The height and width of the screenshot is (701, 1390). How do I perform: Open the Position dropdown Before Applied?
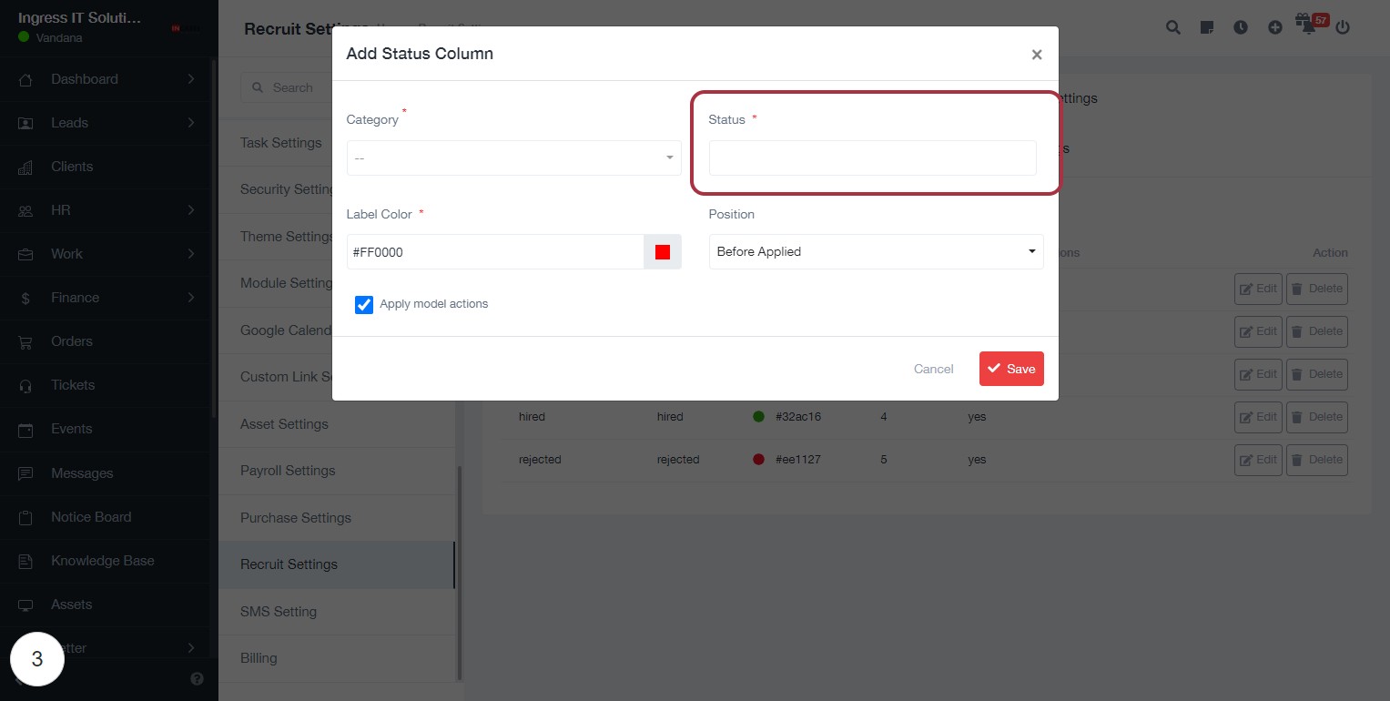[876, 251]
